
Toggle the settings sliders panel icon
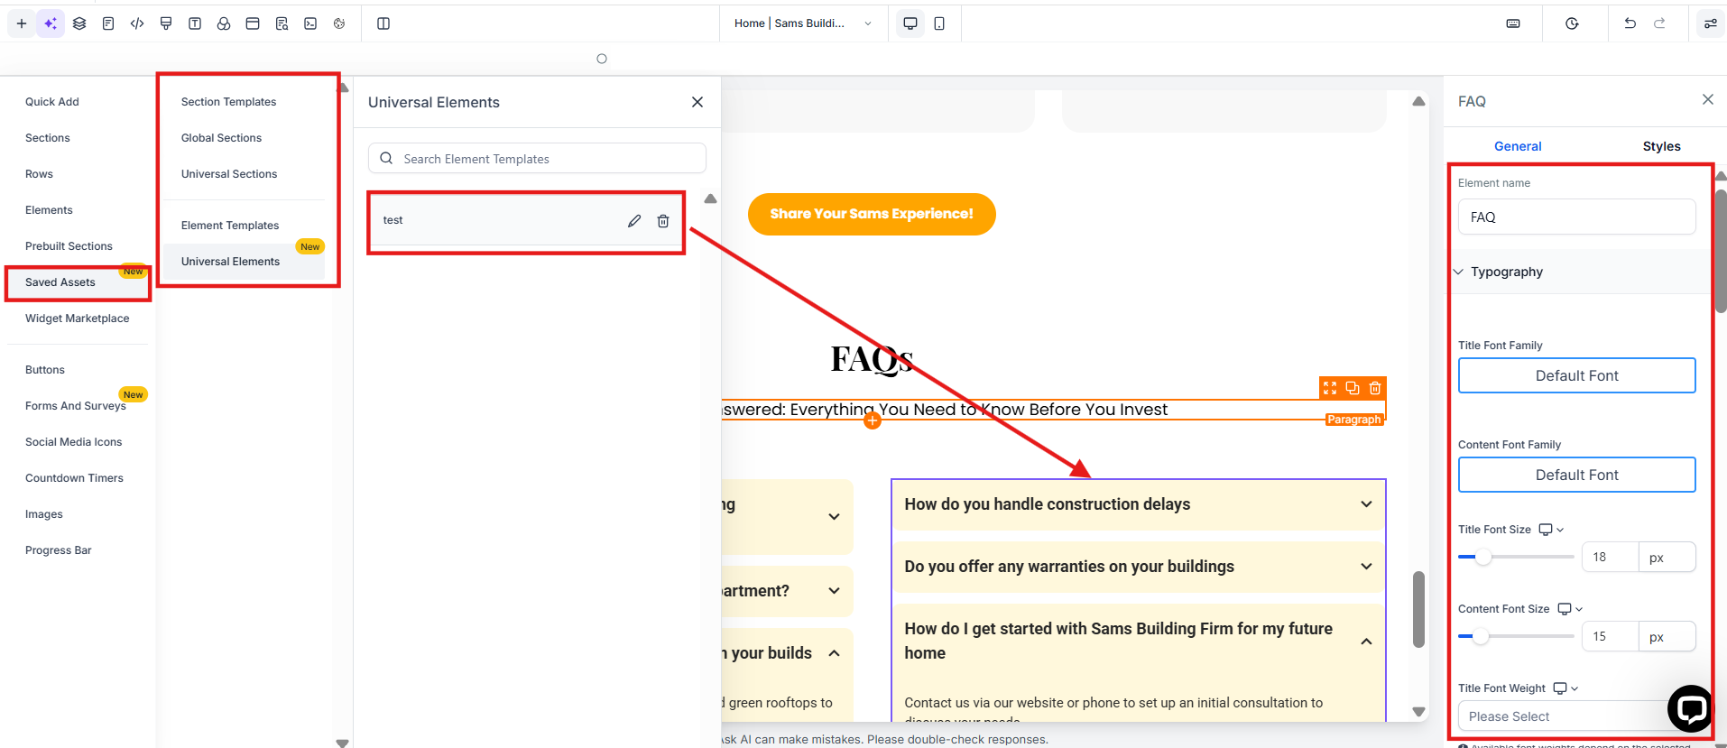(x=1710, y=23)
